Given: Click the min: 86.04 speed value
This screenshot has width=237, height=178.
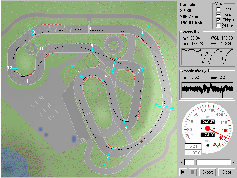Looking at the screenshot, I should (191, 38).
